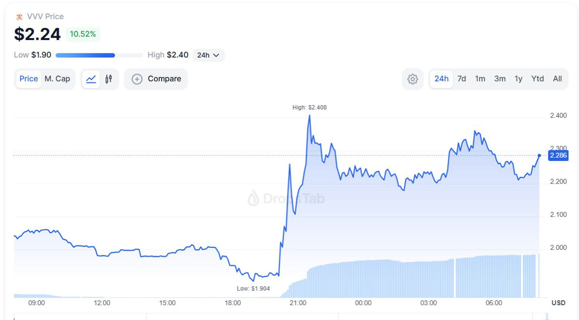Toggle chart to Price mode
The width and height of the screenshot is (579, 320).
[28, 79]
